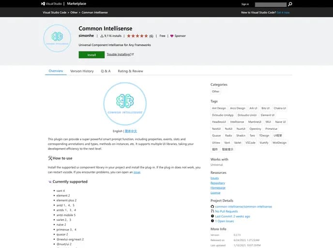
Task: Click the Naive UI tag
Action: [x=280, y=122]
